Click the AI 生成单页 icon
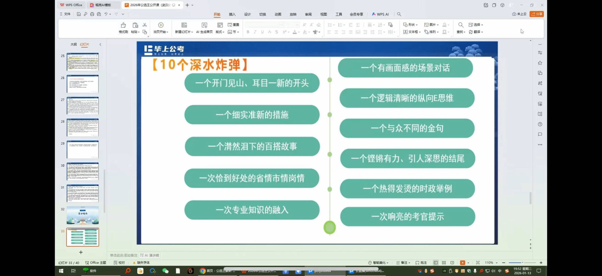Viewport: 602px width, 276px height. pos(204,26)
